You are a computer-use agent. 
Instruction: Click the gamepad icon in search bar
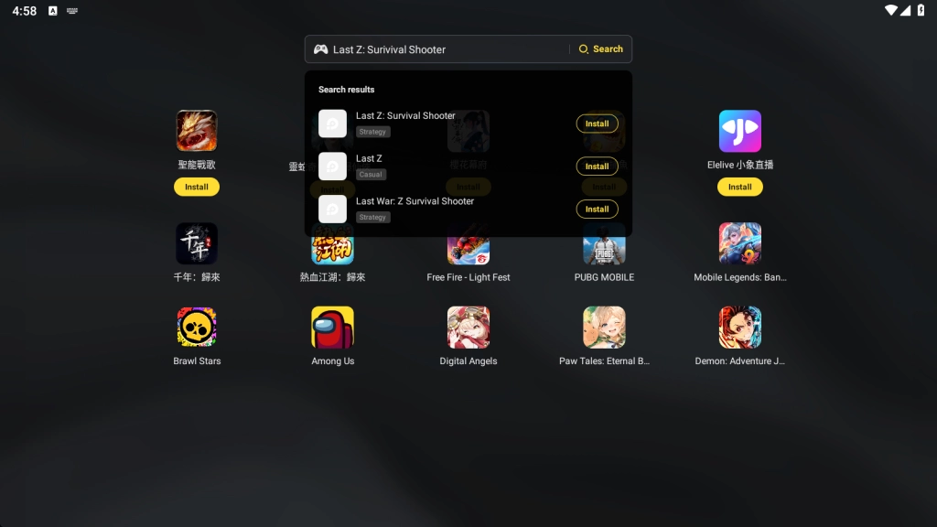(320, 49)
